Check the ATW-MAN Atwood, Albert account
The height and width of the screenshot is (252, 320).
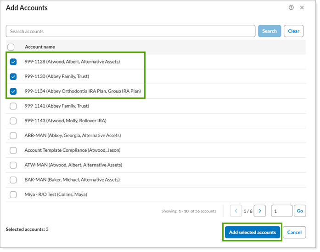[13, 165]
